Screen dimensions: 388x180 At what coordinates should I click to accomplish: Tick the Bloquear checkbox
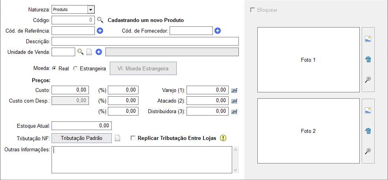point(253,10)
